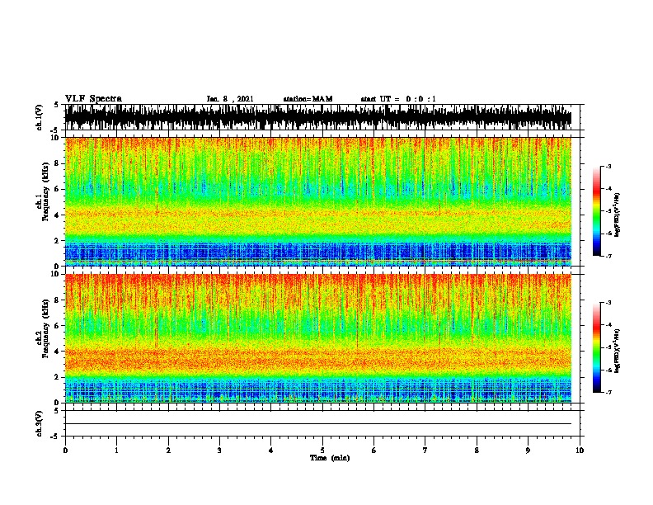Click the "ch.3(V)" axis label
653x505 pixels.
point(40,423)
